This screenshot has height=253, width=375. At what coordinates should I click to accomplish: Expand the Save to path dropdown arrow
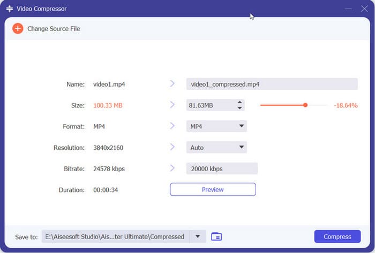[198, 236]
